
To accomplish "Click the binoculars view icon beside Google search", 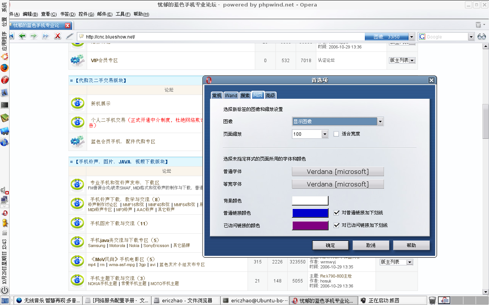I will [482, 37].
